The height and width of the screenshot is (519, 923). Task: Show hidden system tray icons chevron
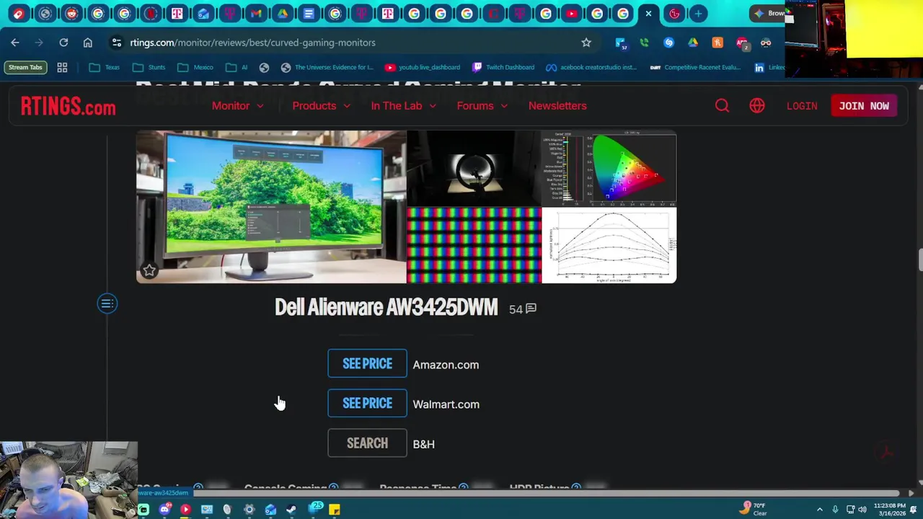point(819,510)
